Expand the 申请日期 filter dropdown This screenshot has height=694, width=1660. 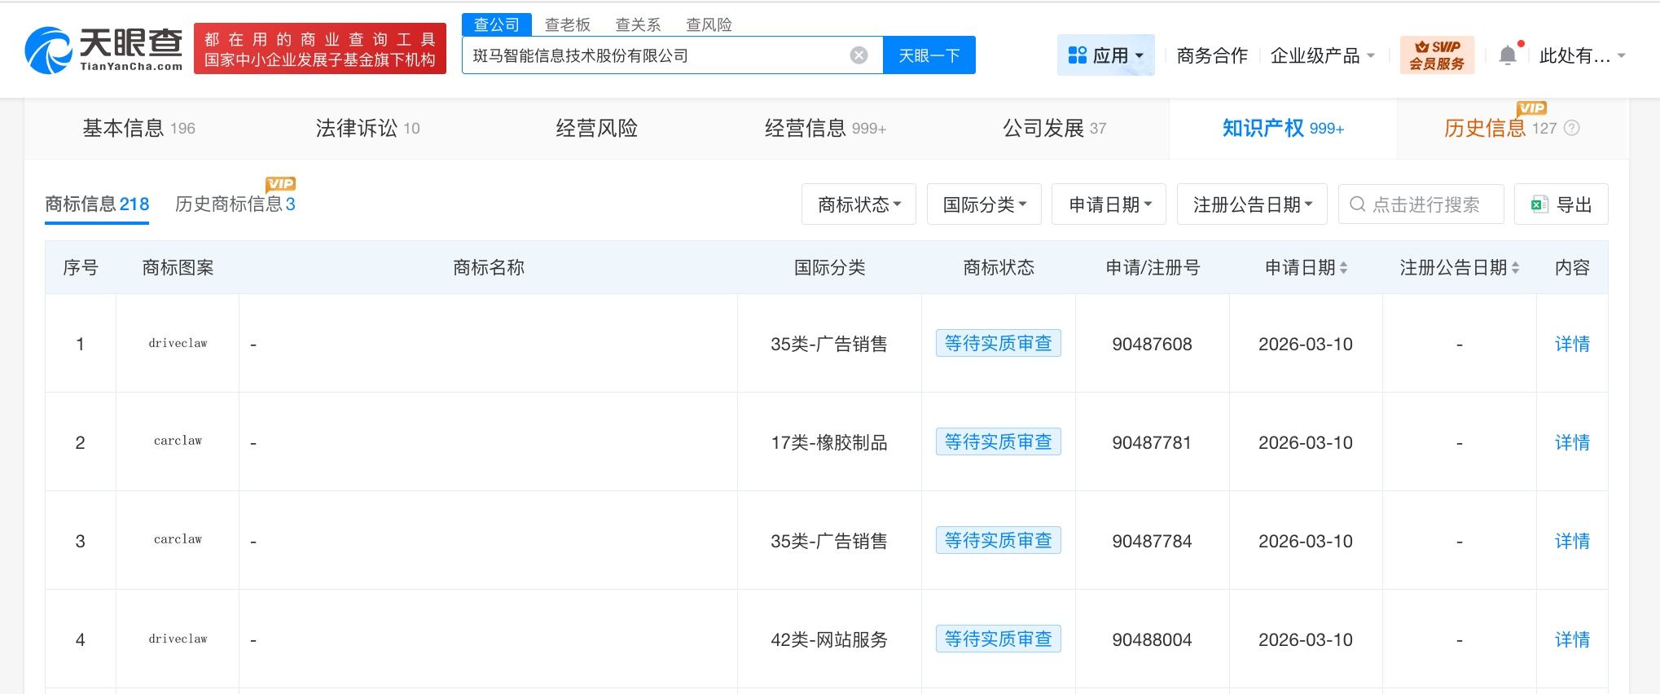[x=1109, y=204]
